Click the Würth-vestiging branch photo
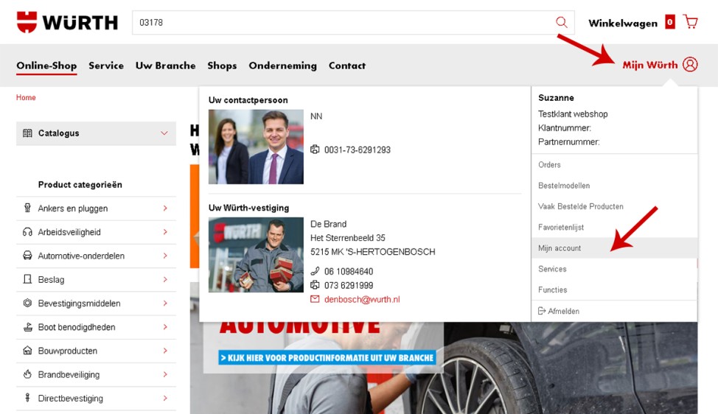Screen dimensions: 718x414 256,255
